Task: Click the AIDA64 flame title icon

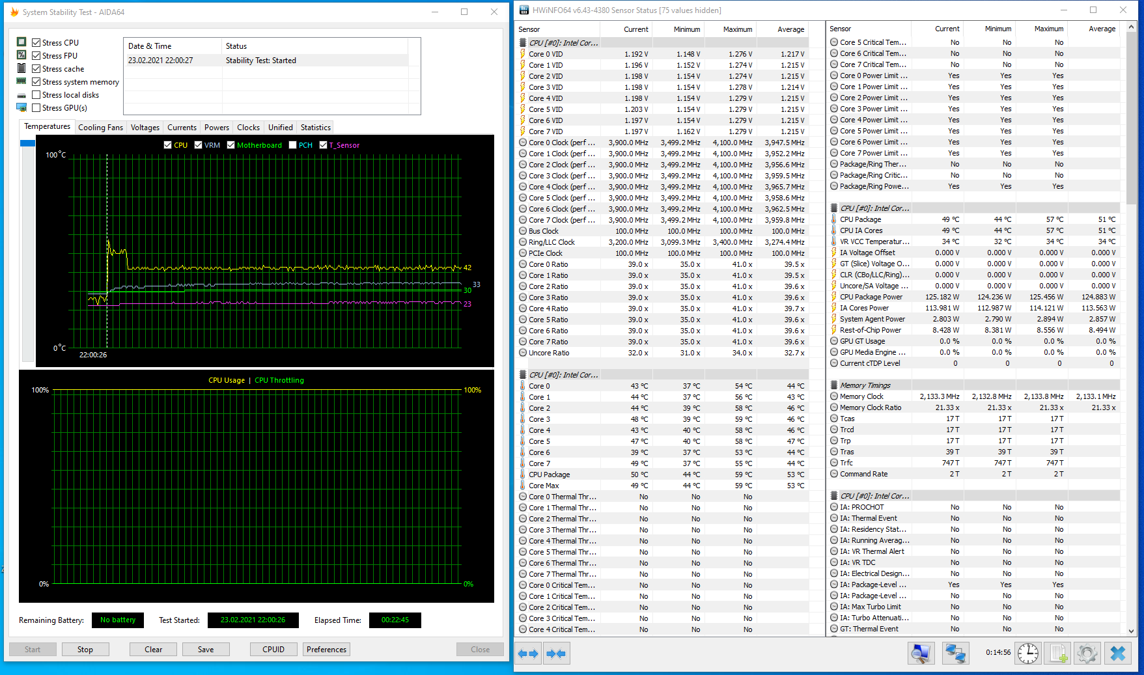Action: 14,12
